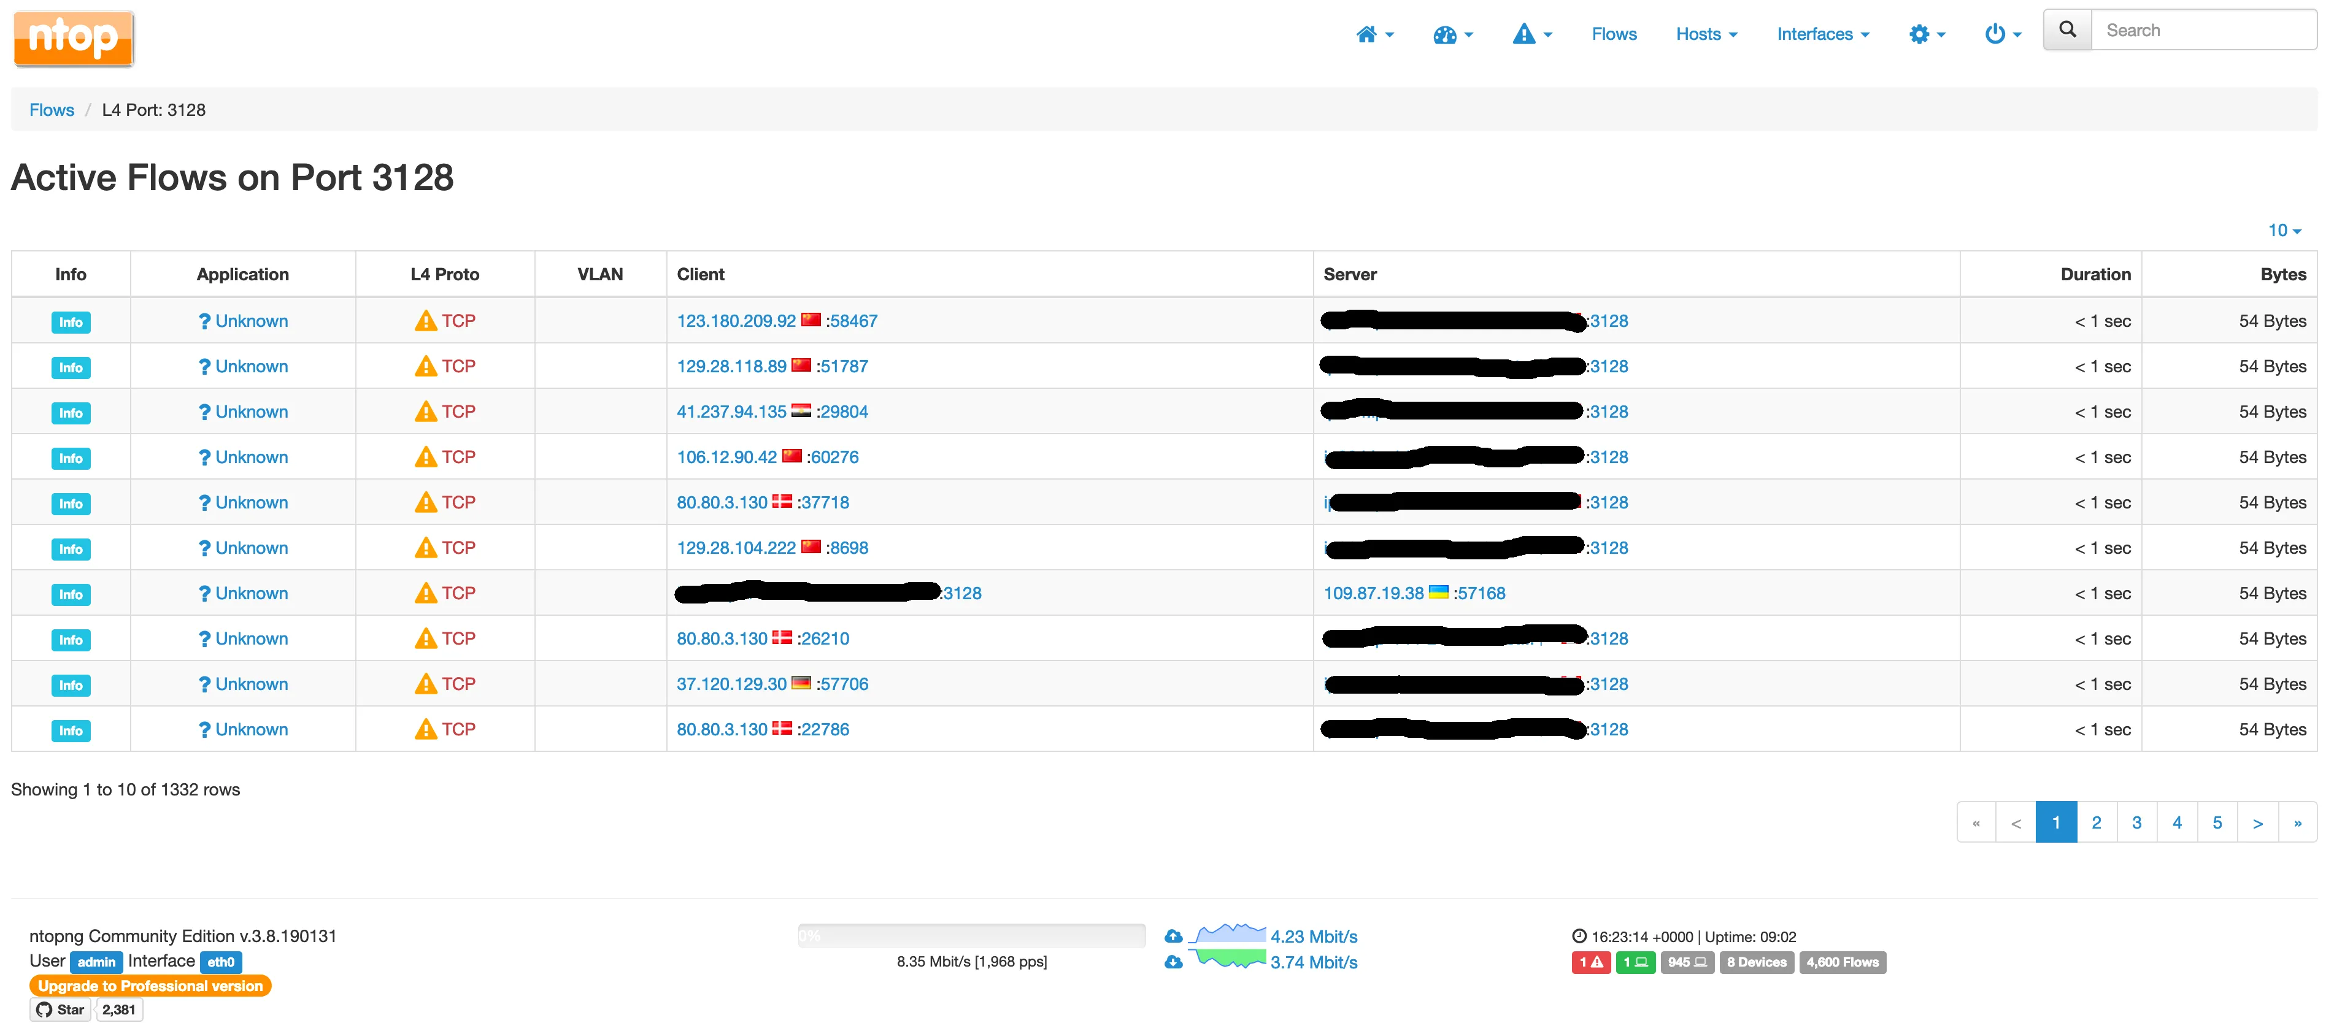2334x1023 pixels.
Task: Click Info button for 41.237.94.135 flow
Action: click(x=71, y=413)
